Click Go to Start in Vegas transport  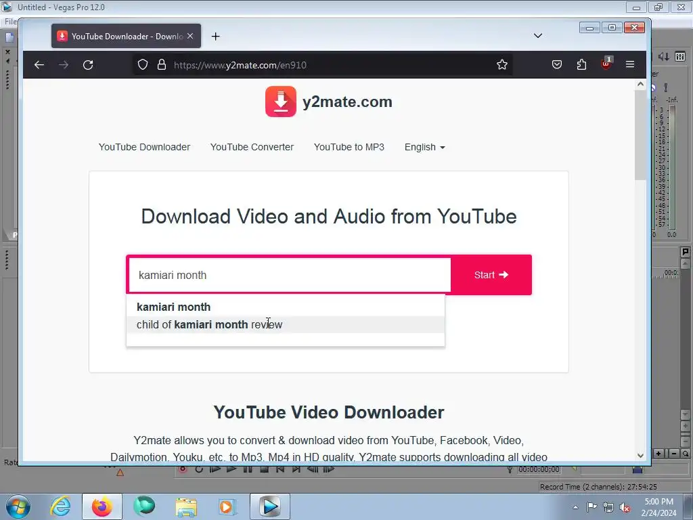point(280,469)
